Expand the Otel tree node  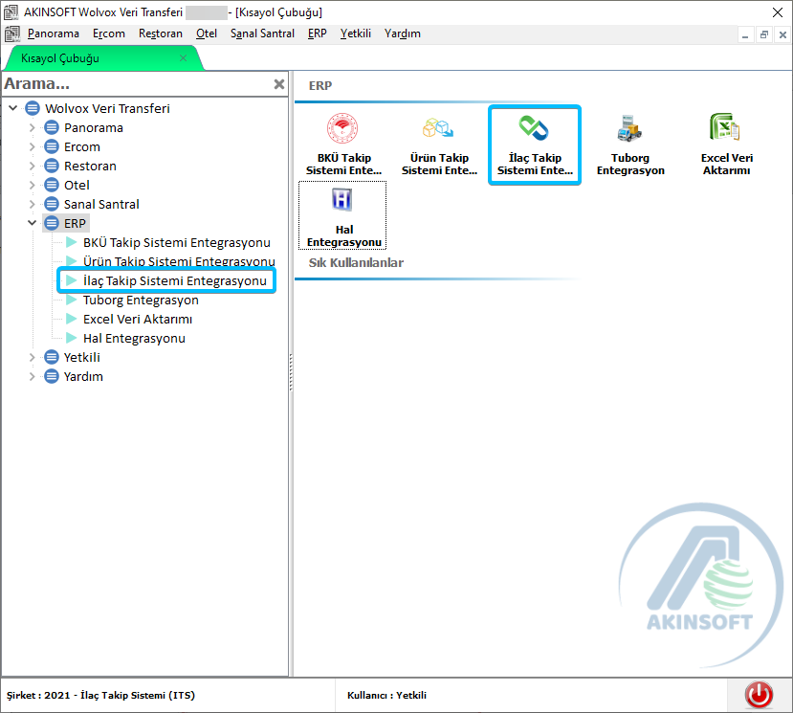[32, 186]
